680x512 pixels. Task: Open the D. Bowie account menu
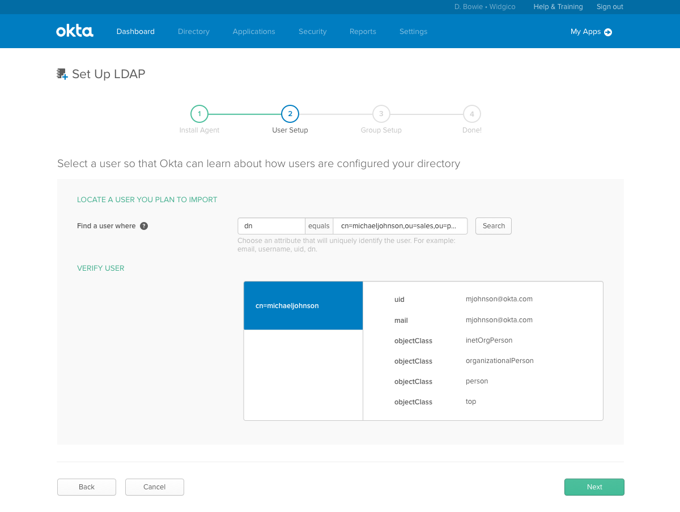pyautogui.click(x=484, y=7)
